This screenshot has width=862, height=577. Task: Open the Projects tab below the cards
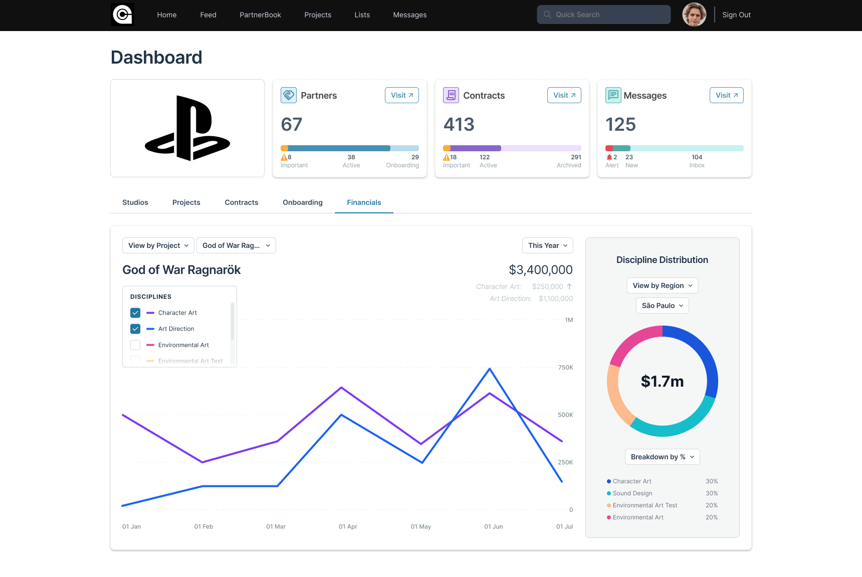[x=186, y=202]
